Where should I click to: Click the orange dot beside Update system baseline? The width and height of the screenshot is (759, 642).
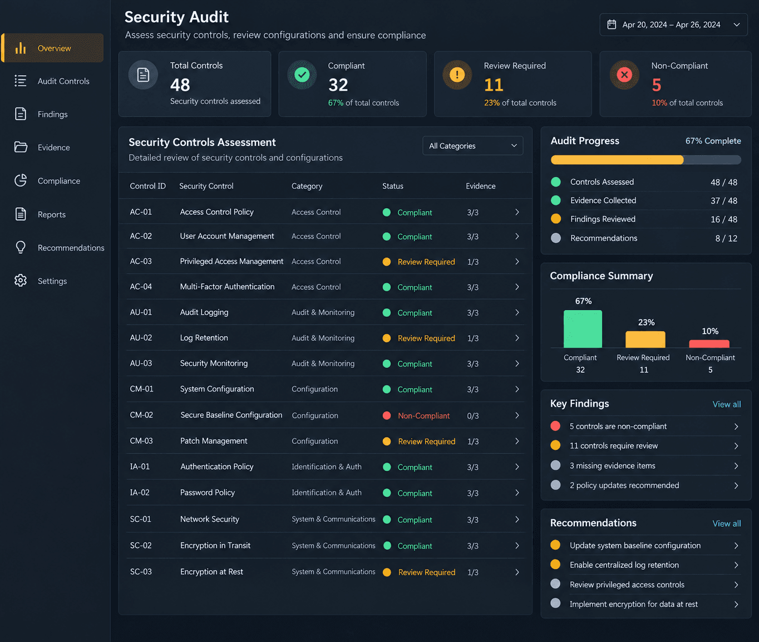pyautogui.click(x=555, y=545)
